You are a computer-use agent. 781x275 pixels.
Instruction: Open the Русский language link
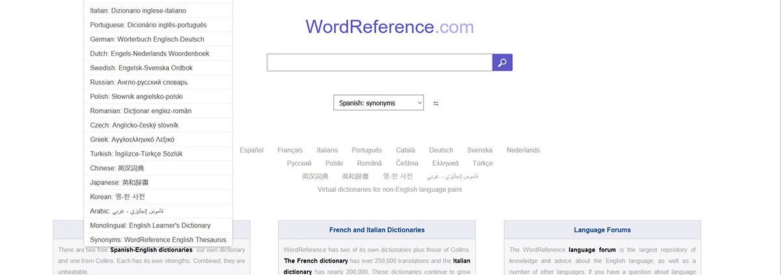coord(299,163)
